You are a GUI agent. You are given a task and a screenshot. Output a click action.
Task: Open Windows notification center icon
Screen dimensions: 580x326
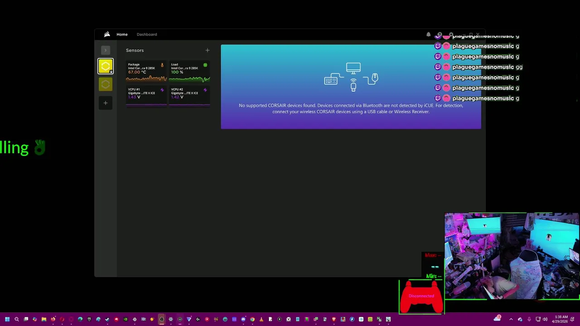(572, 319)
